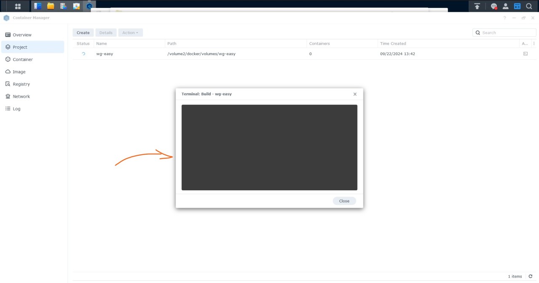Open the DSM widgets panel
539x283 pixels.
(517, 6)
